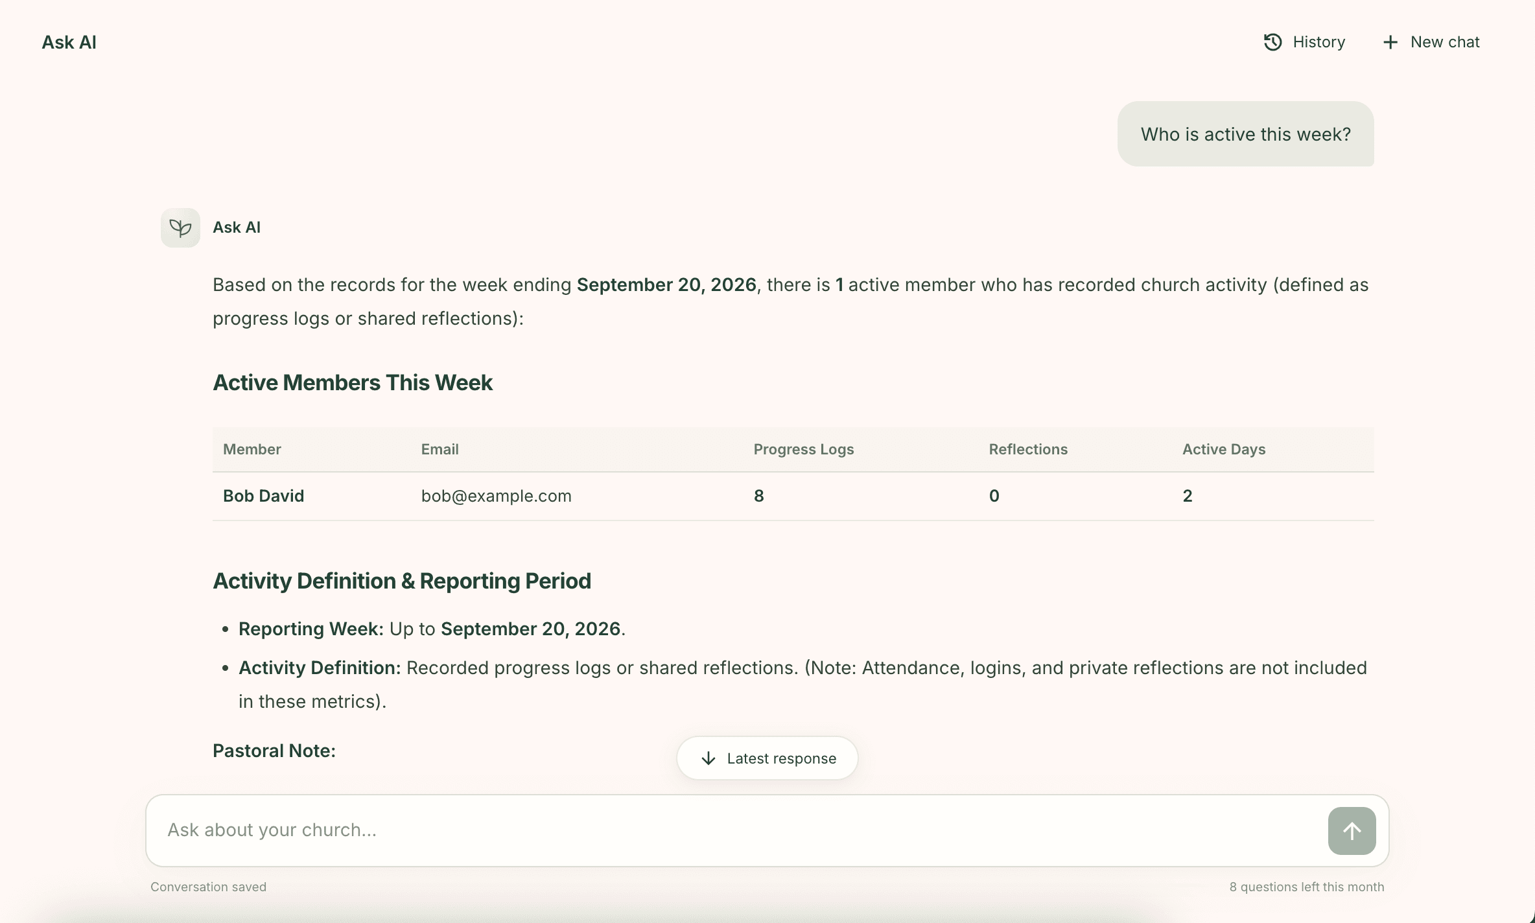This screenshot has height=923, width=1535.
Task: Click 'Activity Definition & Reporting Period' heading
Action: [402, 581]
